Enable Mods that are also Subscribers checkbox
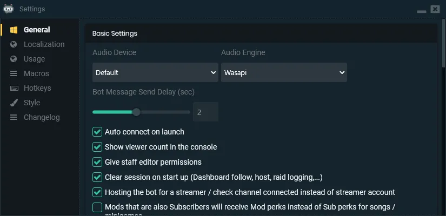 [x=97, y=207]
